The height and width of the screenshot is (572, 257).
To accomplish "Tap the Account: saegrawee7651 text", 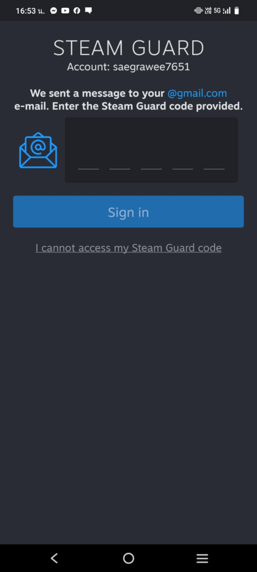I will coord(128,67).
